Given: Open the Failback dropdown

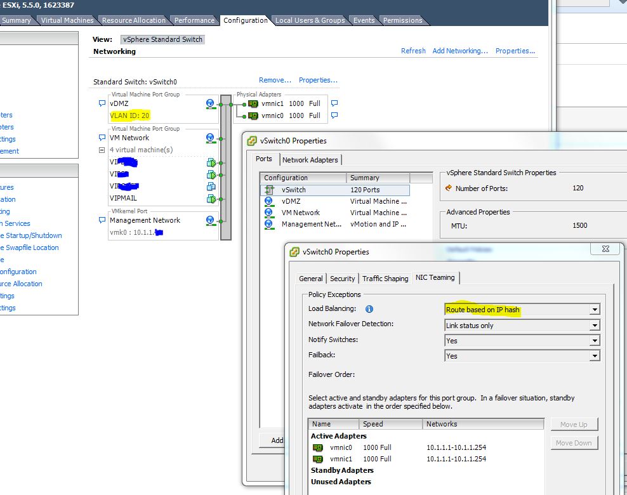Looking at the screenshot, I should point(594,355).
